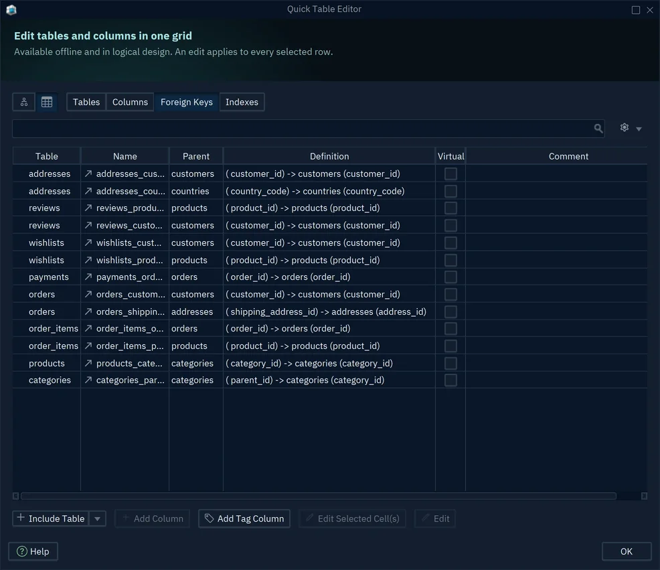Click arrow icon for reviews_custo... foreign key
This screenshot has width=660, height=570.
(x=88, y=226)
